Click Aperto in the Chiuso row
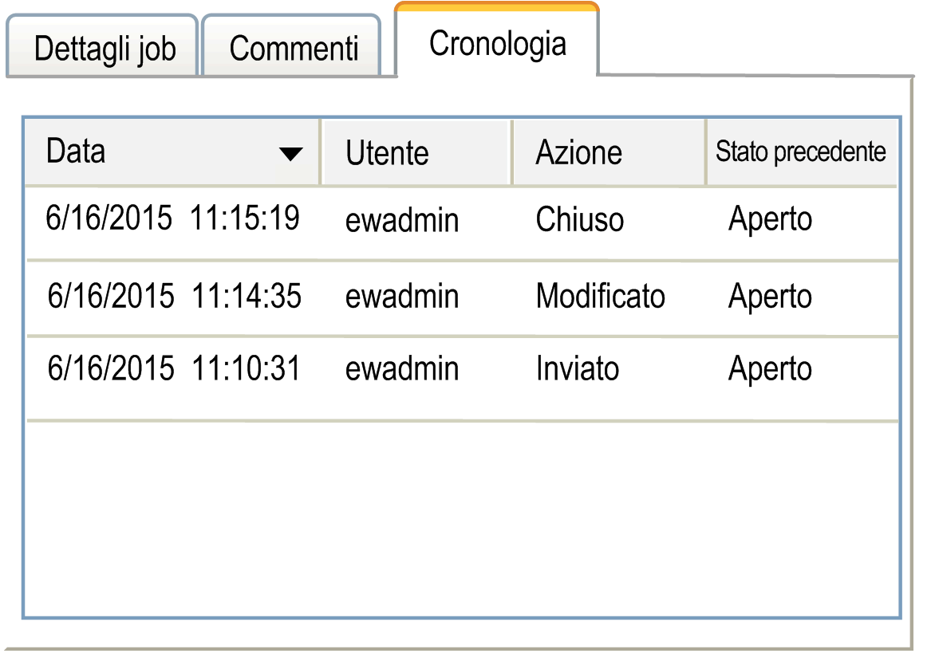 tap(770, 219)
